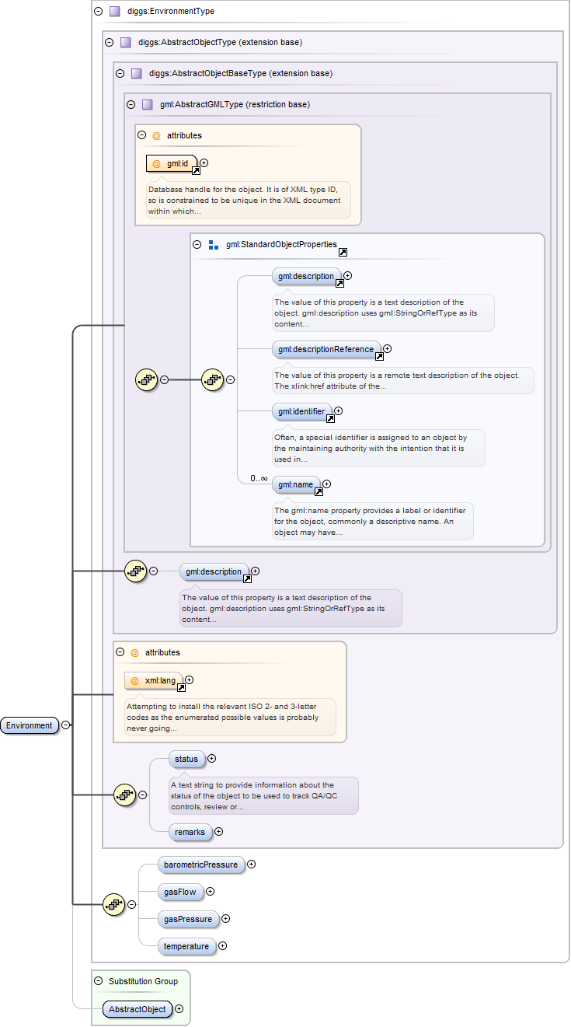Expand the AbstractObject substitution element
The height and width of the screenshot is (1027, 571).
[x=179, y=1008]
